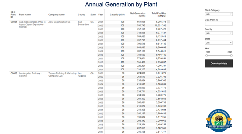Click the Annual Generation by Plant title
The height and width of the screenshot is (134, 242).
(x=121, y=4)
